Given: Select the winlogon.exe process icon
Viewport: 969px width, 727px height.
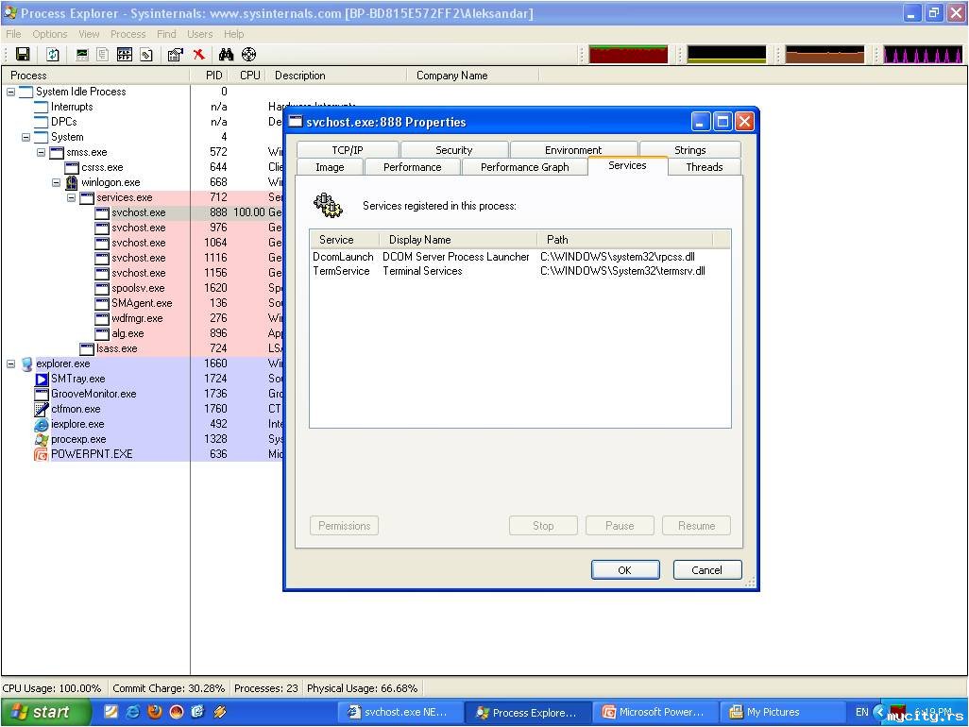Looking at the screenshot, I should tap(72, 182).
